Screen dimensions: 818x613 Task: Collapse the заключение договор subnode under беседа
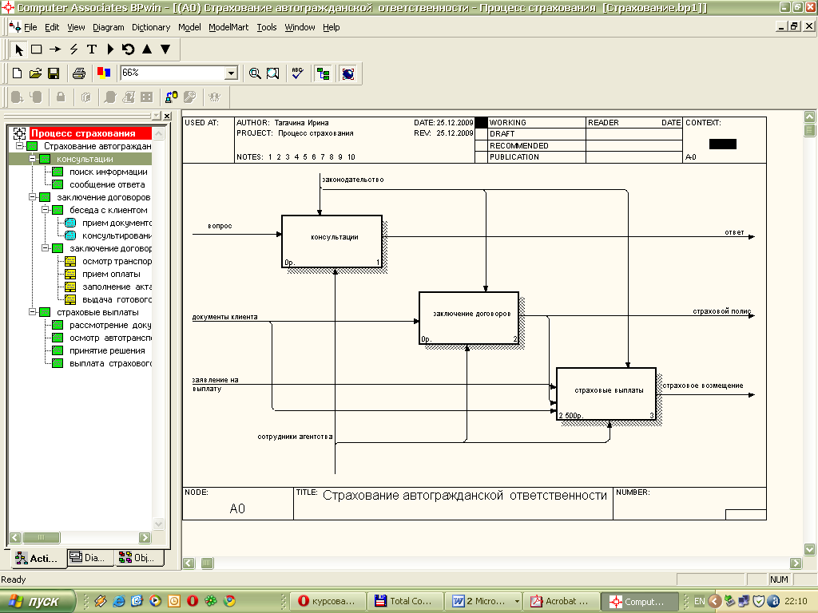tap(45, 248)
